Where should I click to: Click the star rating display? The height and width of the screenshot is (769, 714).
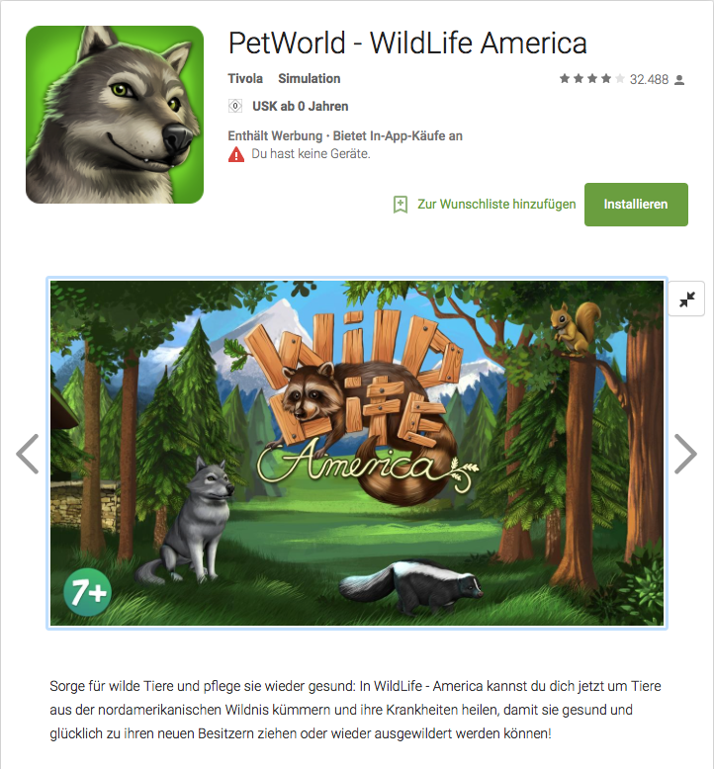tap(592, 78)
